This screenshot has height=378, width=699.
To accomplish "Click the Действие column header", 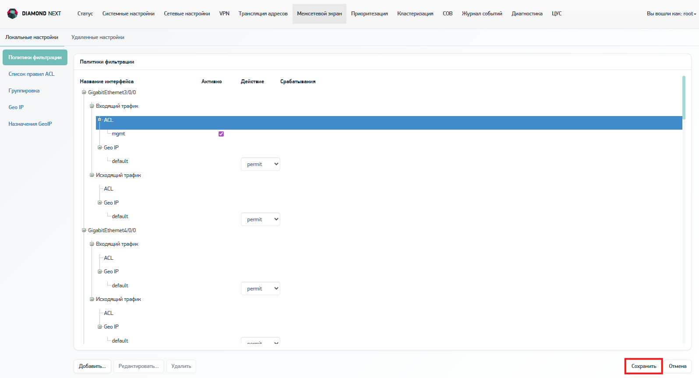I will pos(252,81).
